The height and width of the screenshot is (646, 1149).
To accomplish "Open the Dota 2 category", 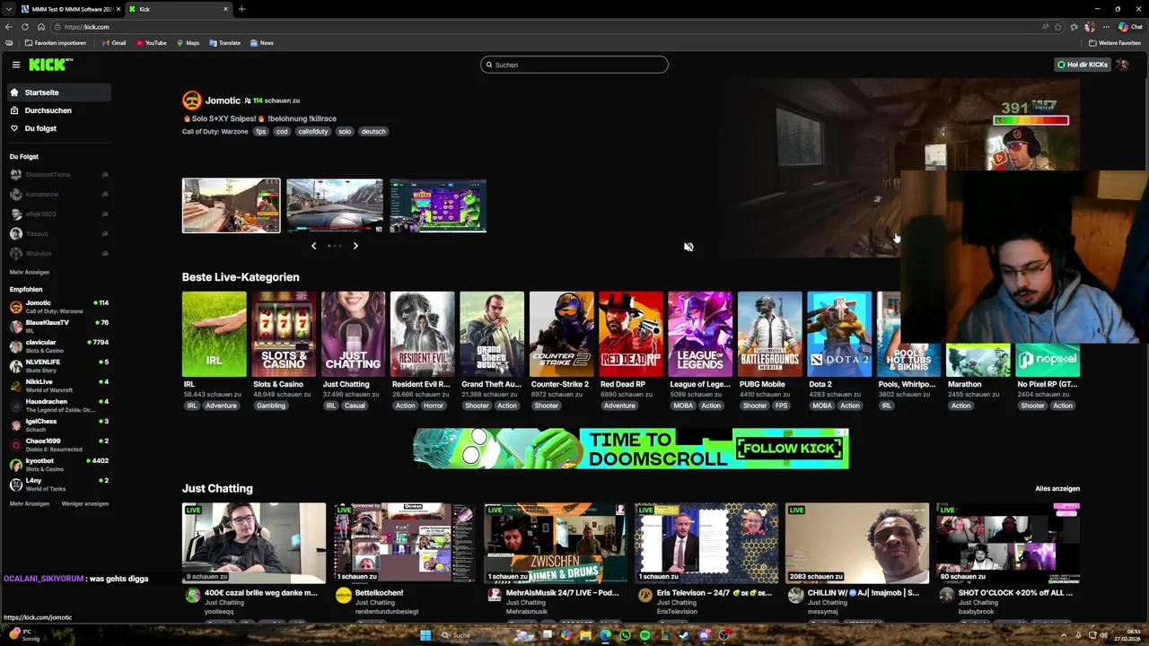I will coord(839,334).
